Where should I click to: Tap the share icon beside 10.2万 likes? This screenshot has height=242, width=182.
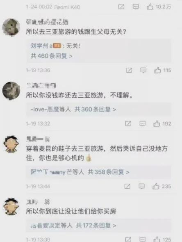(121, 7)
